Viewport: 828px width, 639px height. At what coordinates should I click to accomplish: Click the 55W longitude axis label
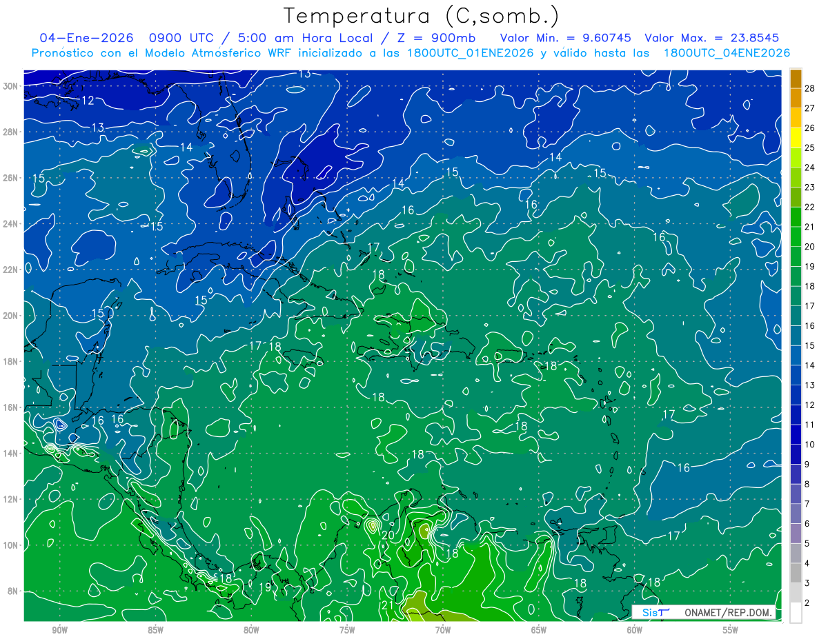pyautogui.click(x=731, y=631)
